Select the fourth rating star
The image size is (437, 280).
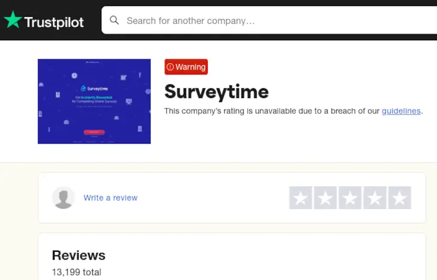[x=375, y=198]
